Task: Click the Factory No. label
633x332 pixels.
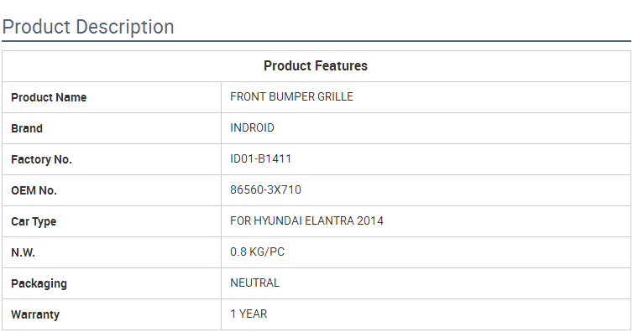Action: 41,159
